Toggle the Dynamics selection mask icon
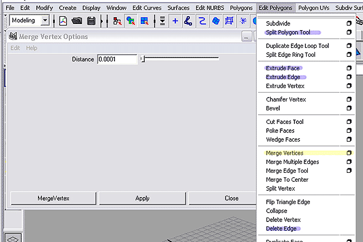Image resolution: width=363 pixels, height=242 pixels. point(243,21)
